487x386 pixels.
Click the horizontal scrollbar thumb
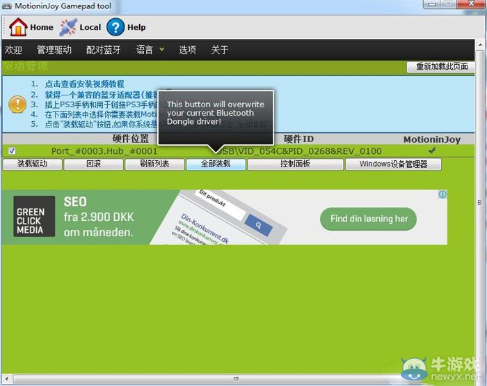point(236,379)
